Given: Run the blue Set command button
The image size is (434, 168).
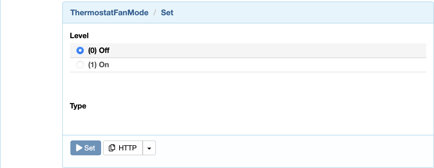Looking at the screenshot, I should point(86,148).
